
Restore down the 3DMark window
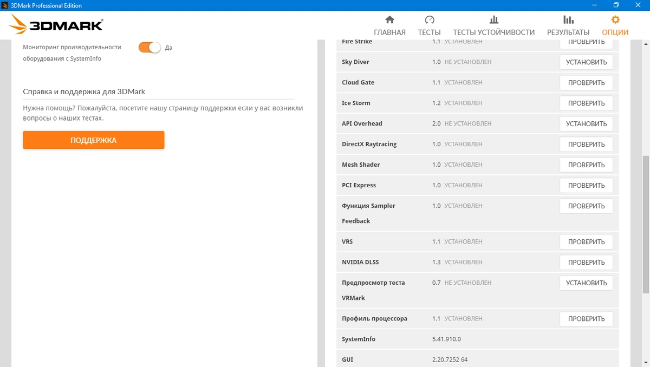[x=616, y=5]
